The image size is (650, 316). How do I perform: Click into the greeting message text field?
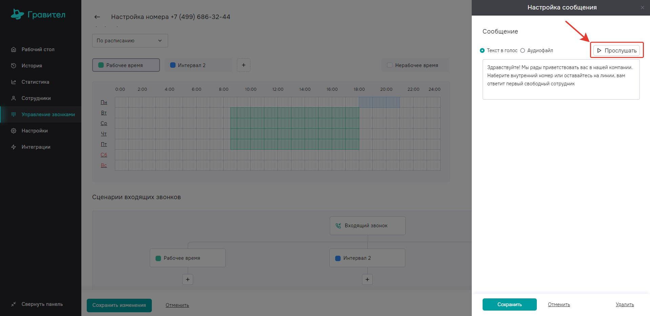tap(561, 80)
